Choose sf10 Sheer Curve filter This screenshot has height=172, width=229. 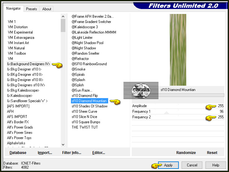(84, 111)
